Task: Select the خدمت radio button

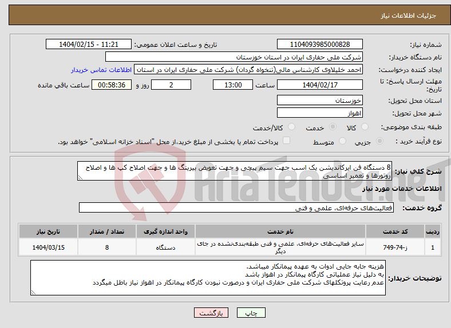Action: (x=333, y=127)
